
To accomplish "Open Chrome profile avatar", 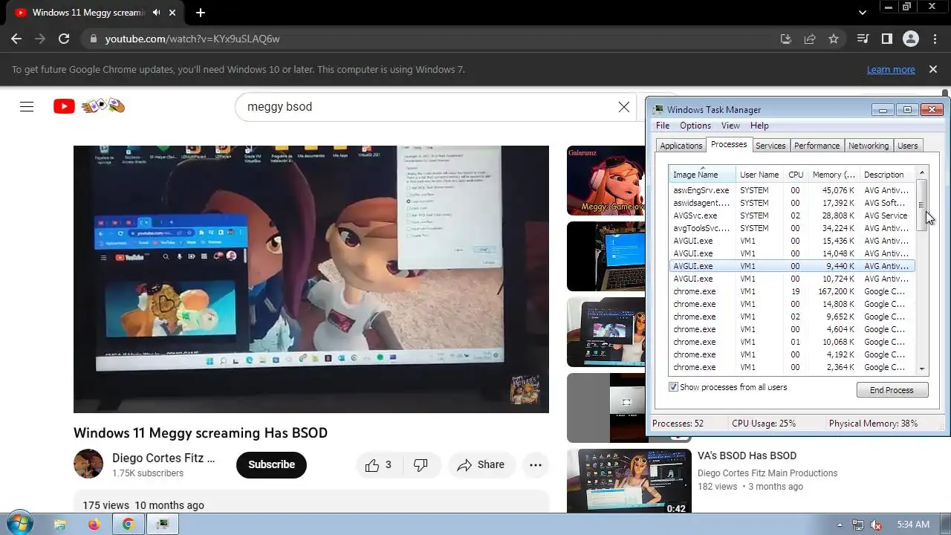I will [x=911, y=39].
